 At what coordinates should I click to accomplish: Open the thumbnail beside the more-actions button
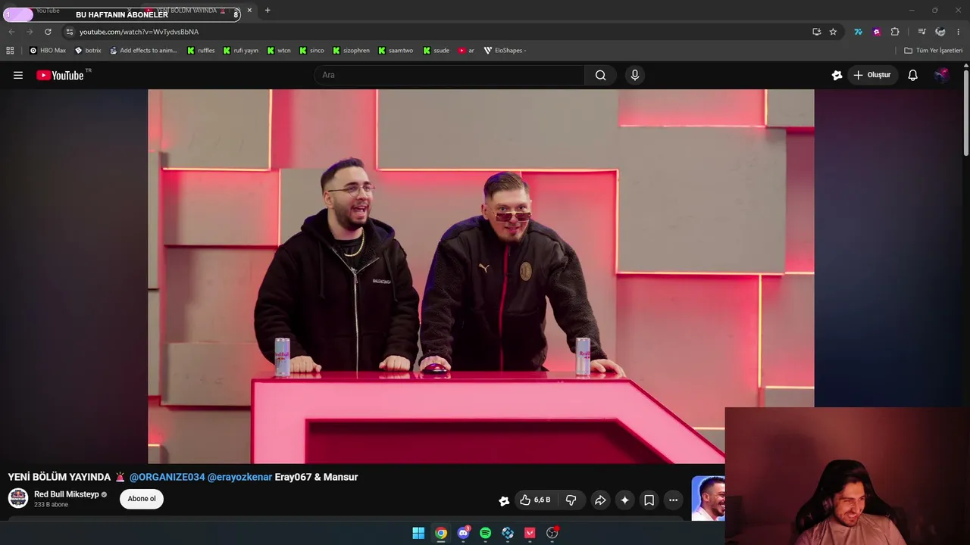pyautogui.click(x=709, y=498)
